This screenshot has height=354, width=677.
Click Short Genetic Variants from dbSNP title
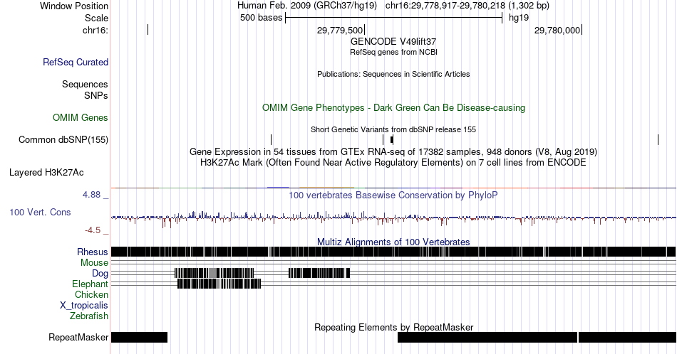coord(393,129)
